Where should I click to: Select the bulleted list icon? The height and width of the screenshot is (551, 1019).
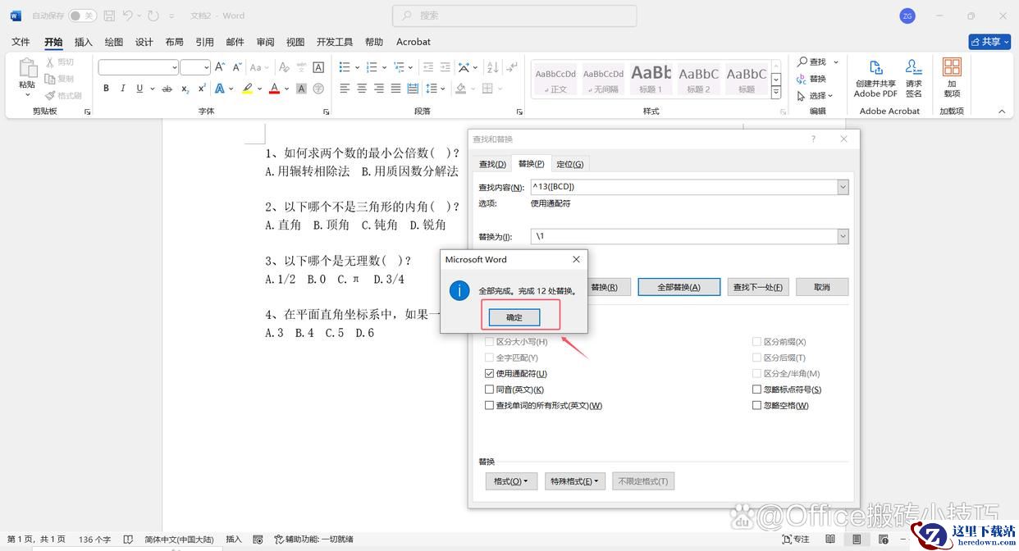pyautogui.click(x=345, y=67)
